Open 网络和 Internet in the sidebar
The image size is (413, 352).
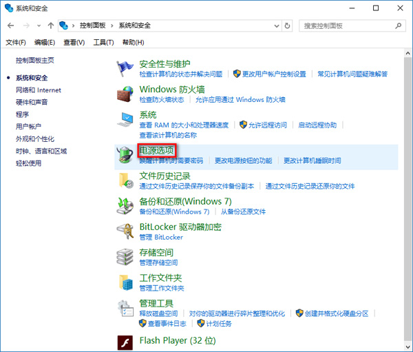click(39, 90)
